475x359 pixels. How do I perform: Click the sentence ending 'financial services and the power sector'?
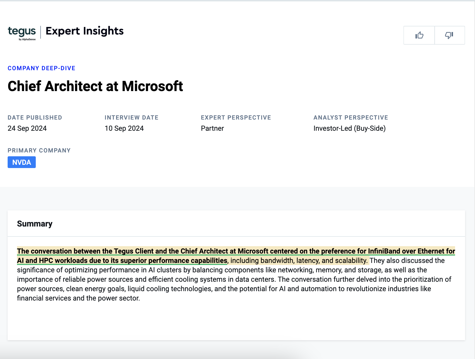[x=234, y=288]
